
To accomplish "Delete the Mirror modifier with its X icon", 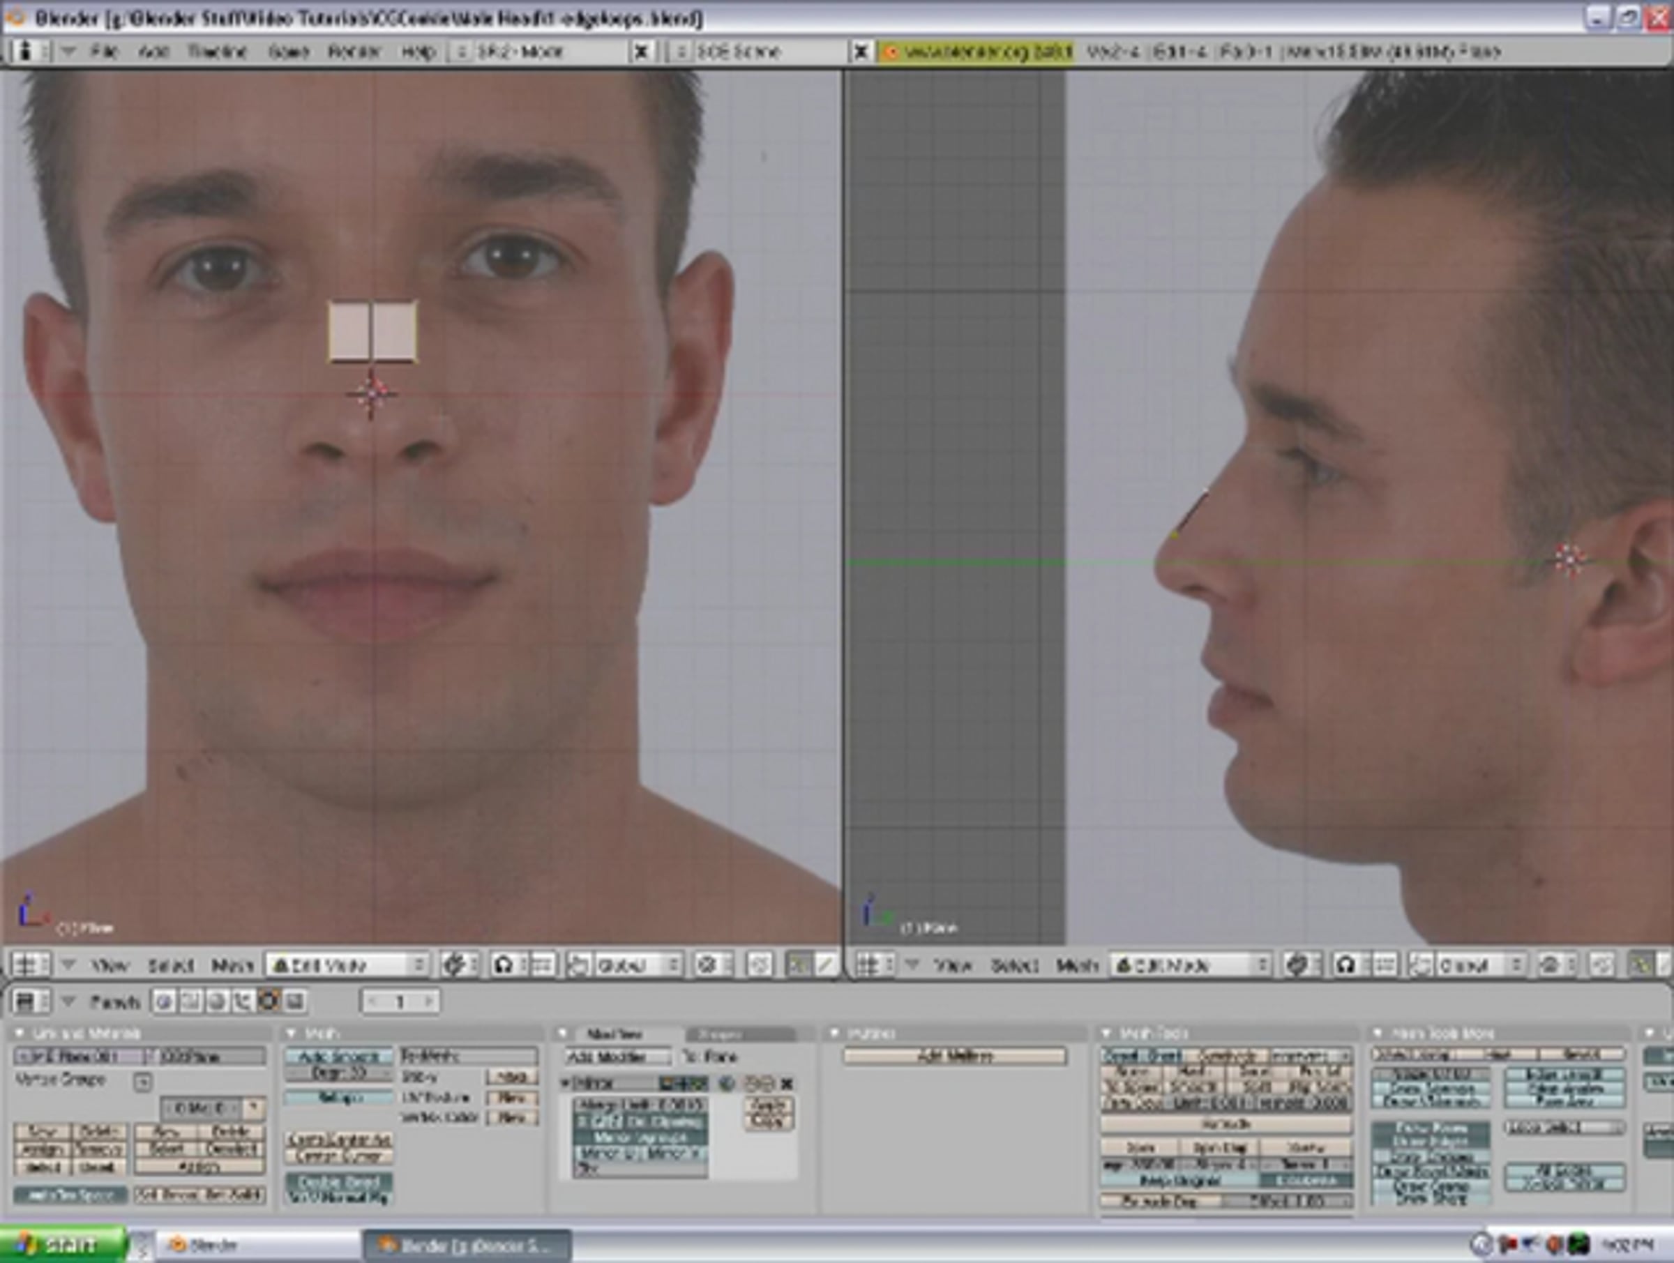I will [x=787, y=1084].
